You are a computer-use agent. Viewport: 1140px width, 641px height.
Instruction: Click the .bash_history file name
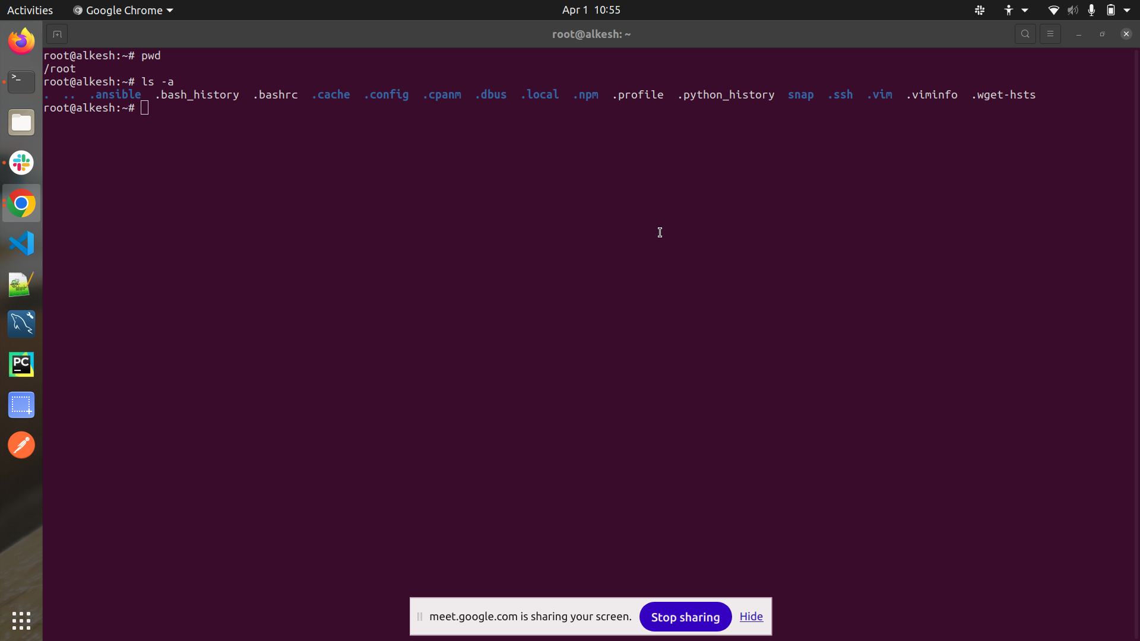[197, 94]
